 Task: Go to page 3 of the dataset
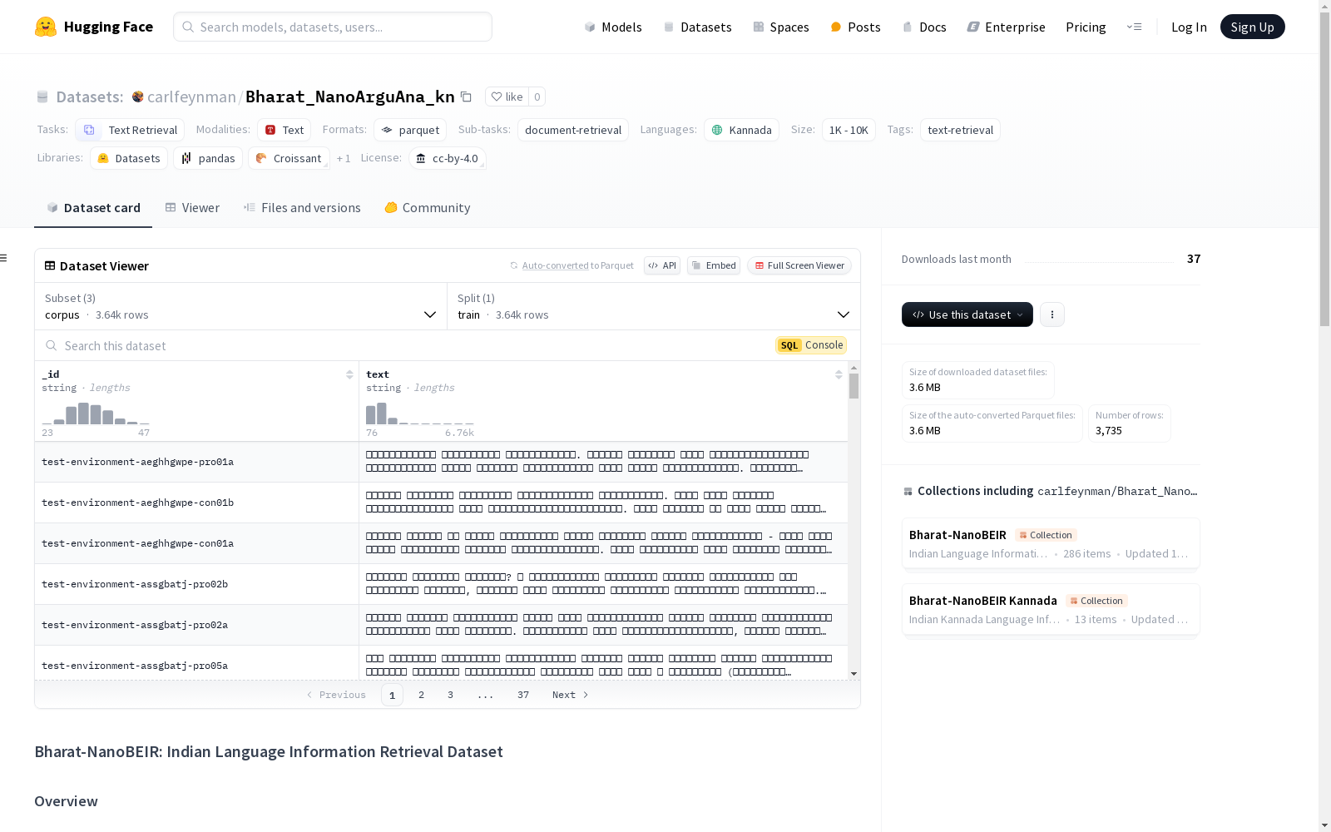(x=450, y=695)
